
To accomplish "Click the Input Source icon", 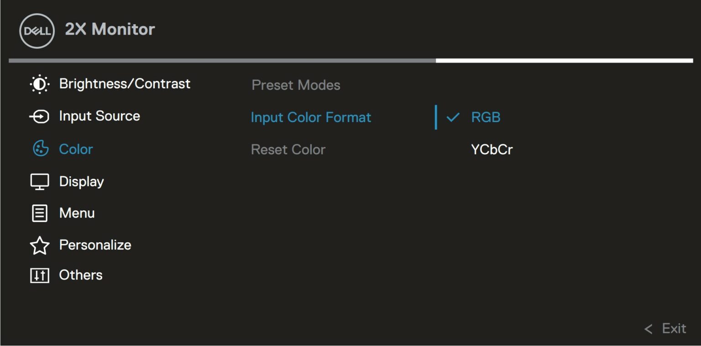I will point(40,116).
